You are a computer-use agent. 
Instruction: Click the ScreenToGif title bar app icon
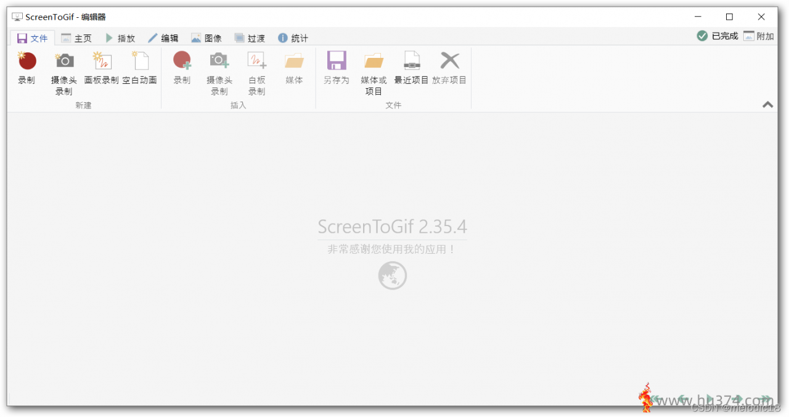(x=17, y=17)
